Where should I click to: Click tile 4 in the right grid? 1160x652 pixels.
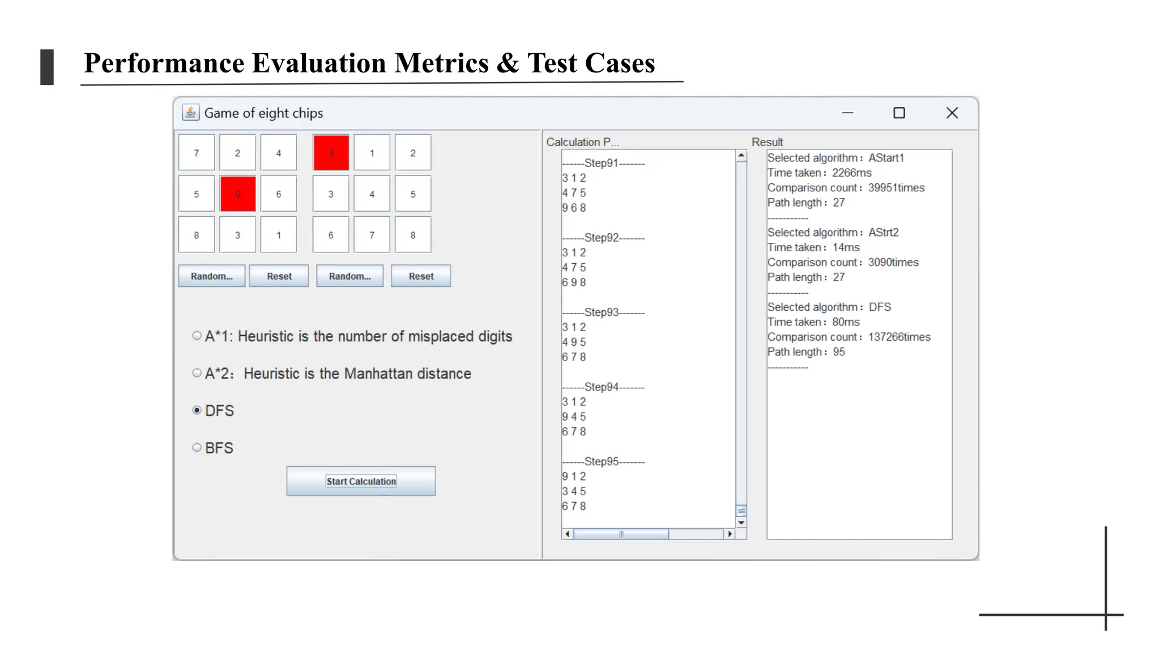pos(372,194)
